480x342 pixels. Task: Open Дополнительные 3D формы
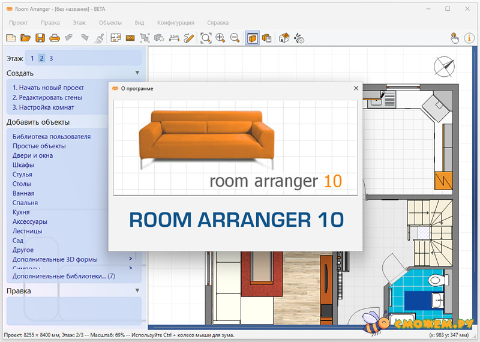55,259
